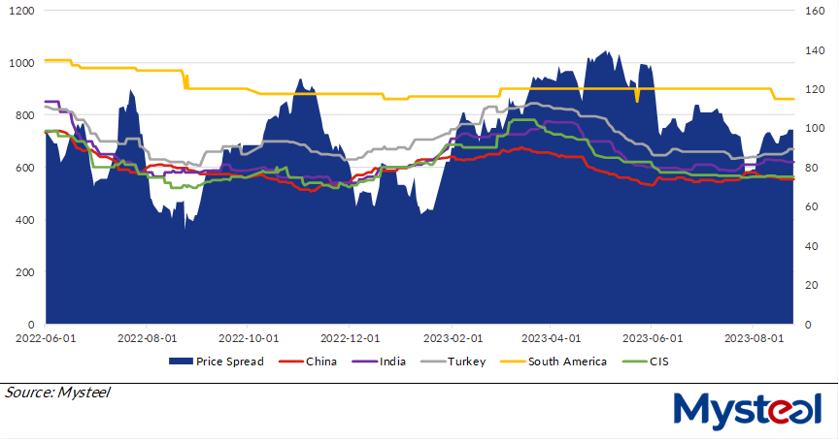Select the 600 left axis label
This screenshot has height=440, width=839.
[x=25, y=168]
